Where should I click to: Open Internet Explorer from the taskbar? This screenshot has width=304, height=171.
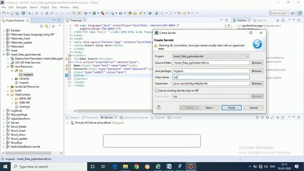pos(158,167)
